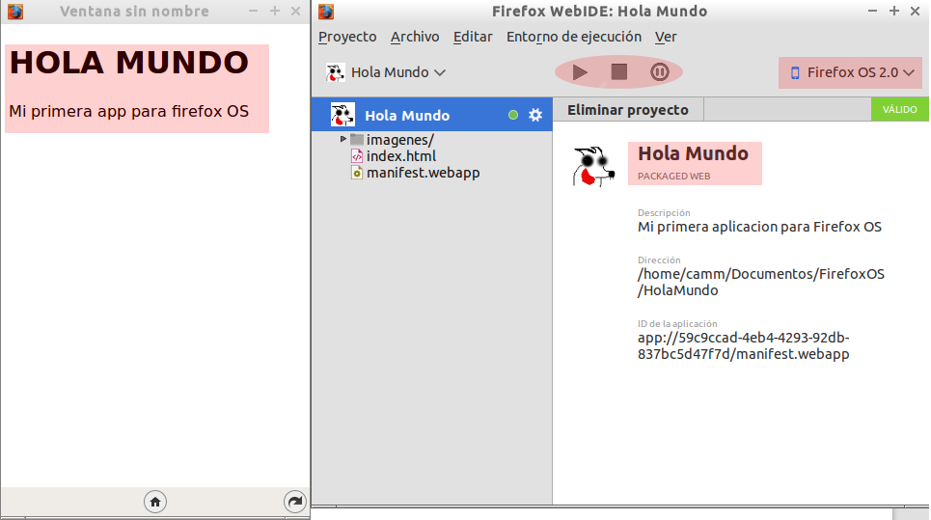Click the PACKAGED WEB label
This screenshot has height=520, width=931.
tap(674, 177)
